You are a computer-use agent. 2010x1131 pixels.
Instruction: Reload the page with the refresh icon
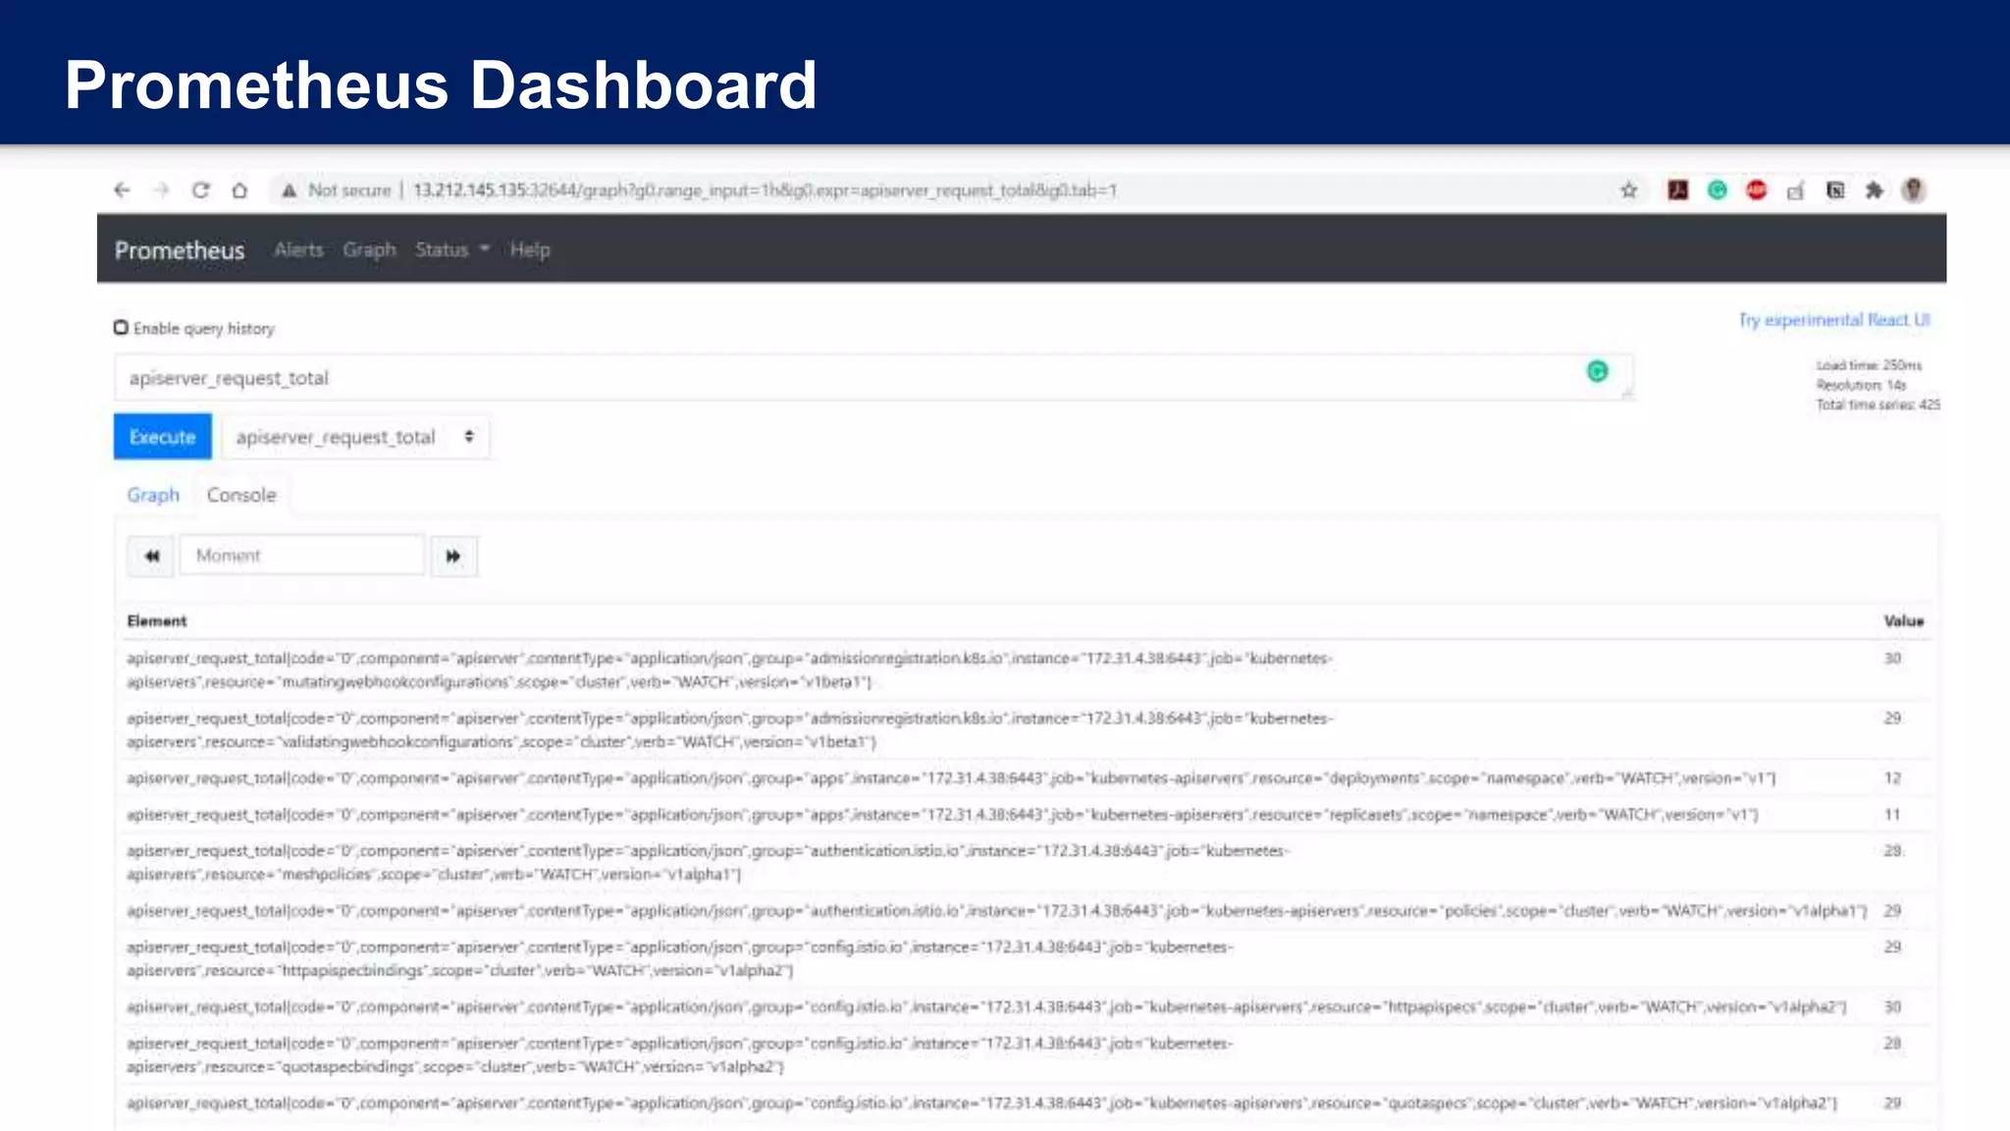tap(201, 190)
